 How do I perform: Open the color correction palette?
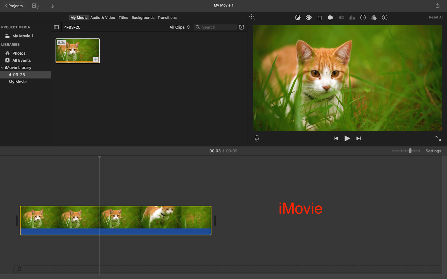pyautogui.click(x=308, y=18)
